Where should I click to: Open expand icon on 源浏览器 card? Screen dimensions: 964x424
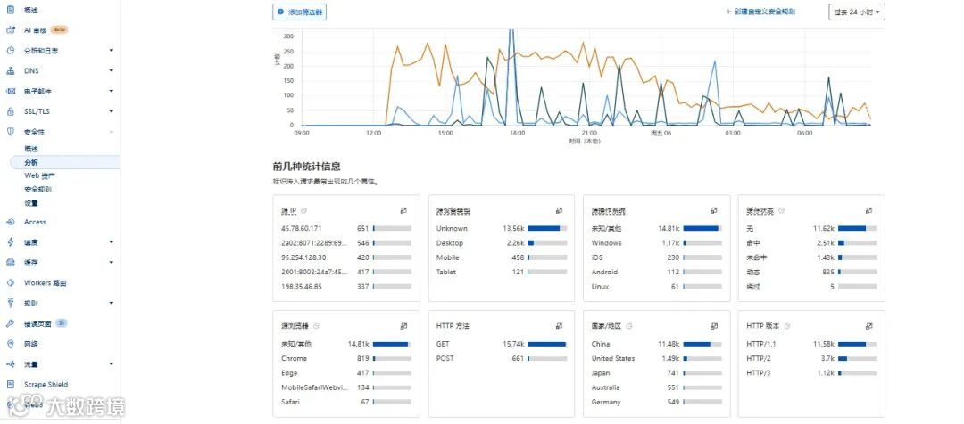tap(404, 326)
